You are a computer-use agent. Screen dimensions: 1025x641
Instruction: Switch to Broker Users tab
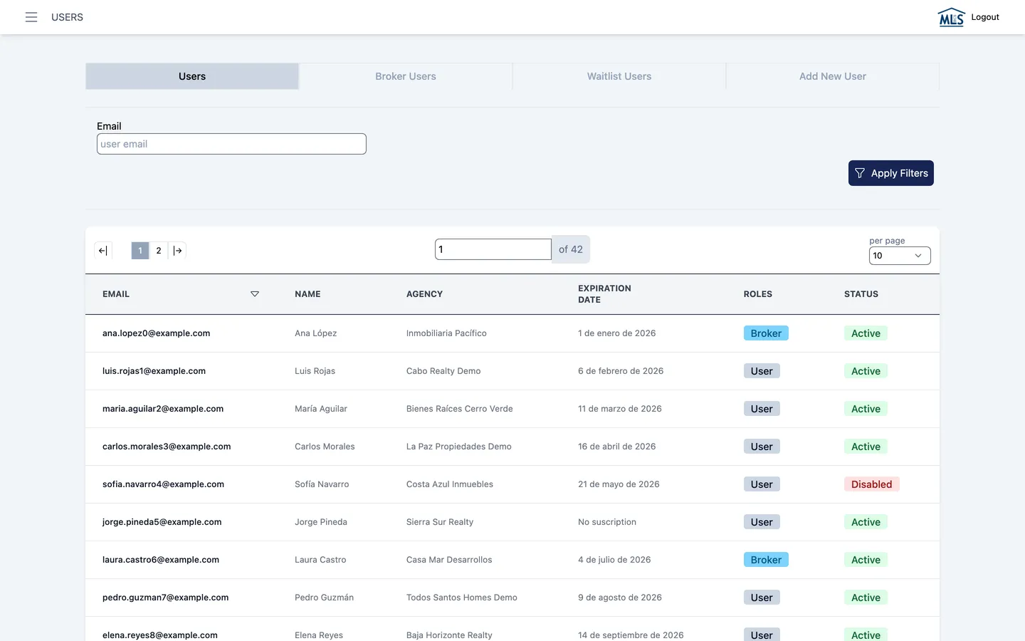406,76
